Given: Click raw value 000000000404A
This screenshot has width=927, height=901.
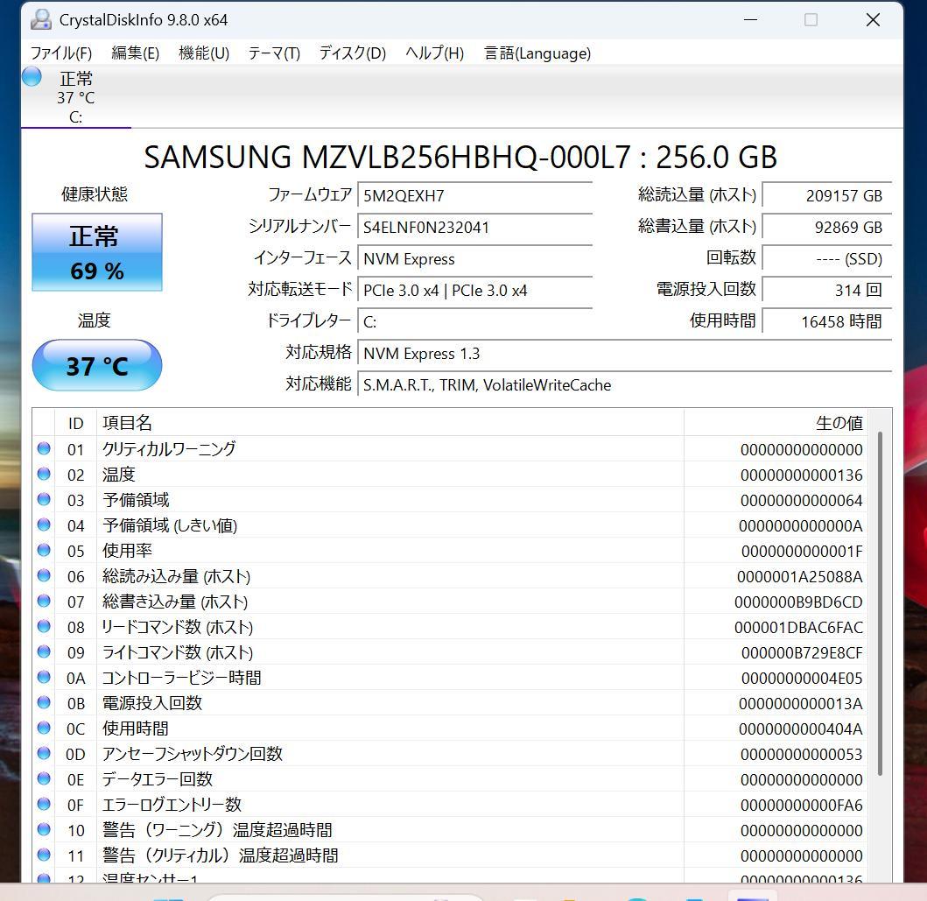Looking at the screenshot, I should click(801, 729).
